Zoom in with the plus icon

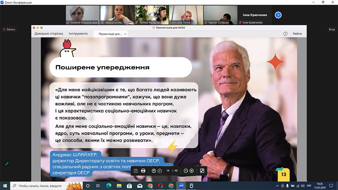(192, 171)
